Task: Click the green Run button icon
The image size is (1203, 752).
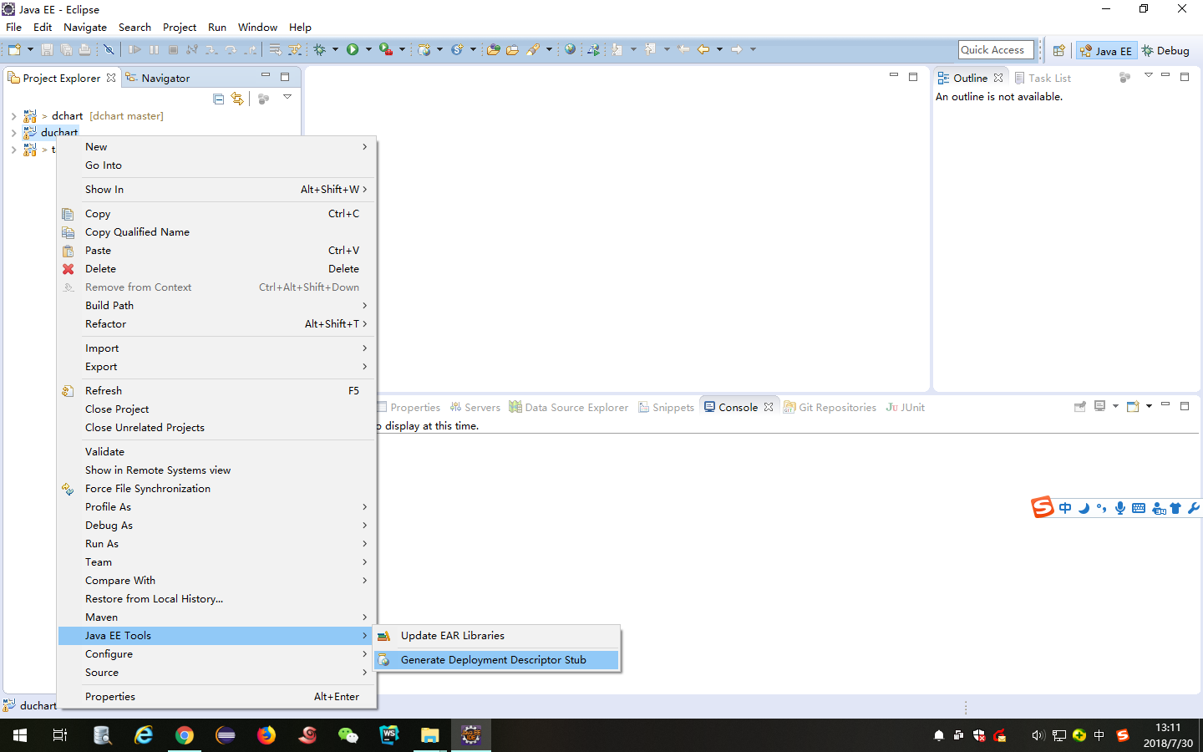Action: 353,49
